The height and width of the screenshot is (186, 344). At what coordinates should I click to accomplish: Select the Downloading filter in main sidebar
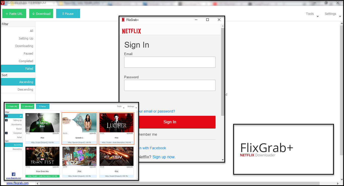point(18,46)
